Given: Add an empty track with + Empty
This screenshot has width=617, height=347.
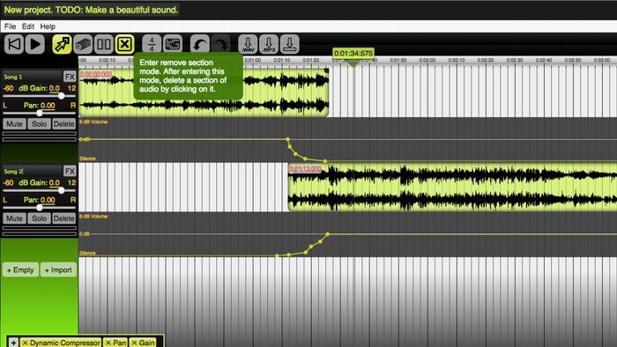Looking at the screenshot, I should [x=20, y=270].
